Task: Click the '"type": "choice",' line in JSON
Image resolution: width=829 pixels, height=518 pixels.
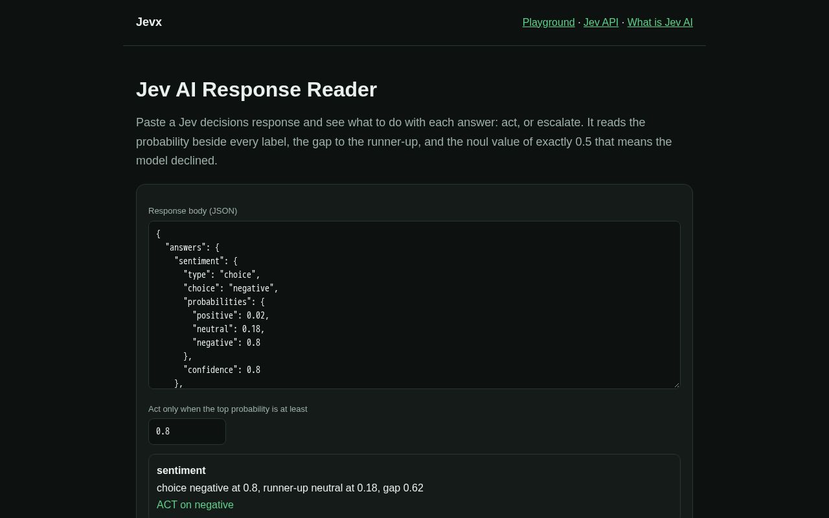Action: tap(221, 275)
